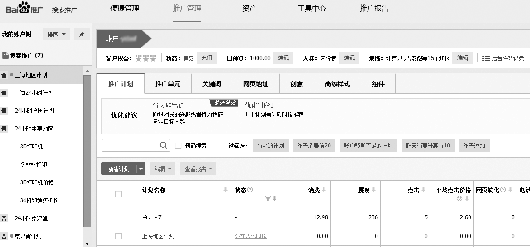
Task: Pin the account tree with the pushpin icon
Action: tap(81, 35)
